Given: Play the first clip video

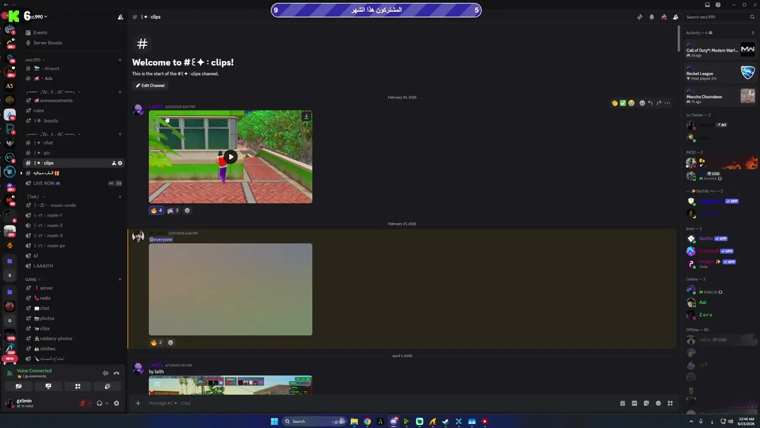Looking at the screenshot, I should click(x=230, y=157).
